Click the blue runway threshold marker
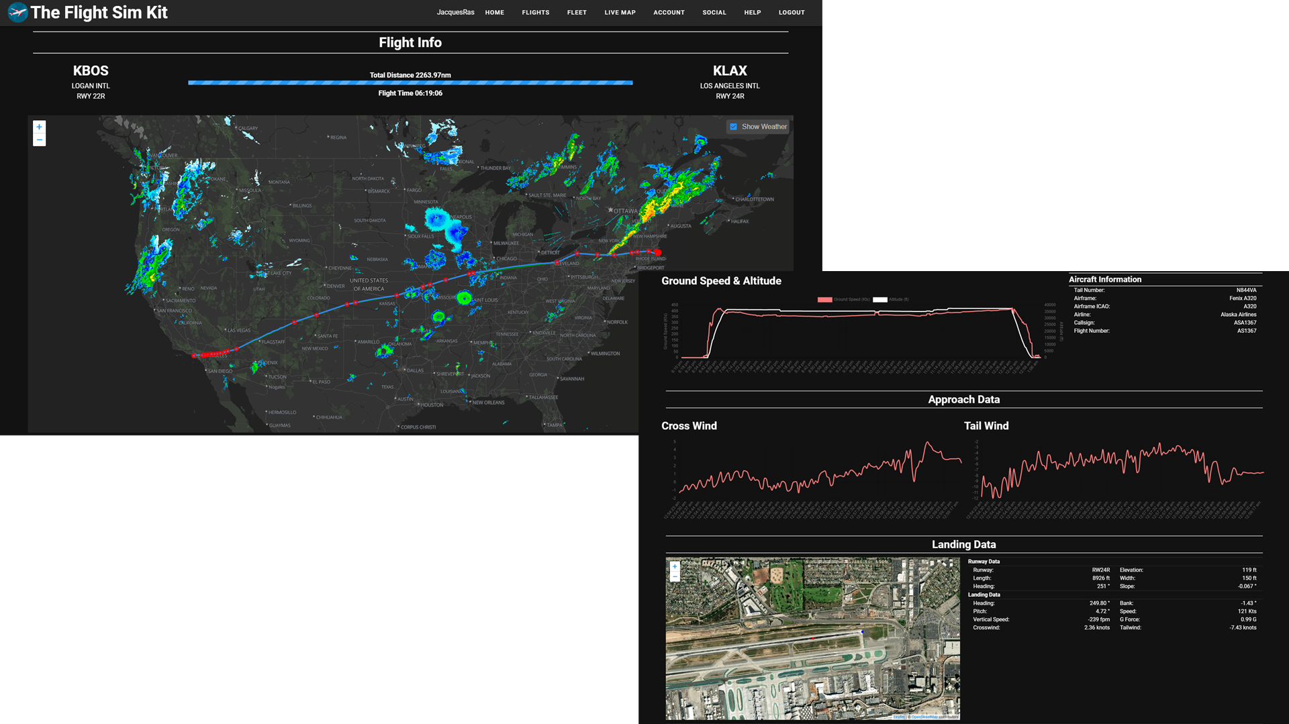This screenshot has height=724, width=1289. coord(862,631)
